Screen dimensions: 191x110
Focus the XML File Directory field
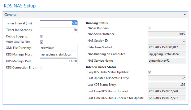[x=59, y=48]
